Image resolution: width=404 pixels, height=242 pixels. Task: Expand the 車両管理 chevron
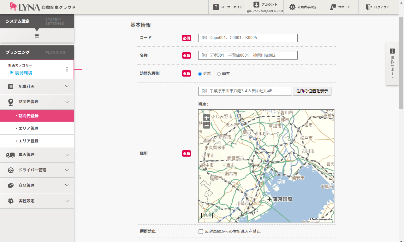[67, 155]
